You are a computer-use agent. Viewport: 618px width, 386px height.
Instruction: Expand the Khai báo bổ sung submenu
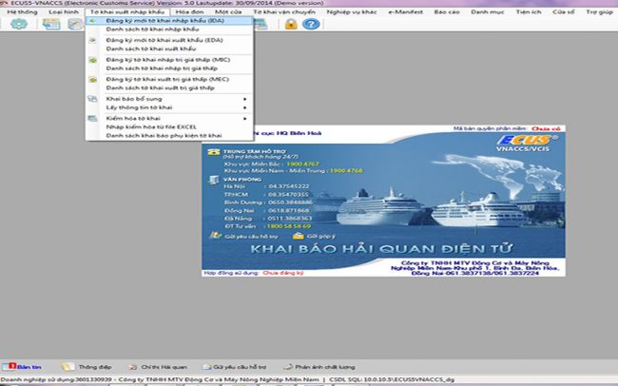pos(133,99)
